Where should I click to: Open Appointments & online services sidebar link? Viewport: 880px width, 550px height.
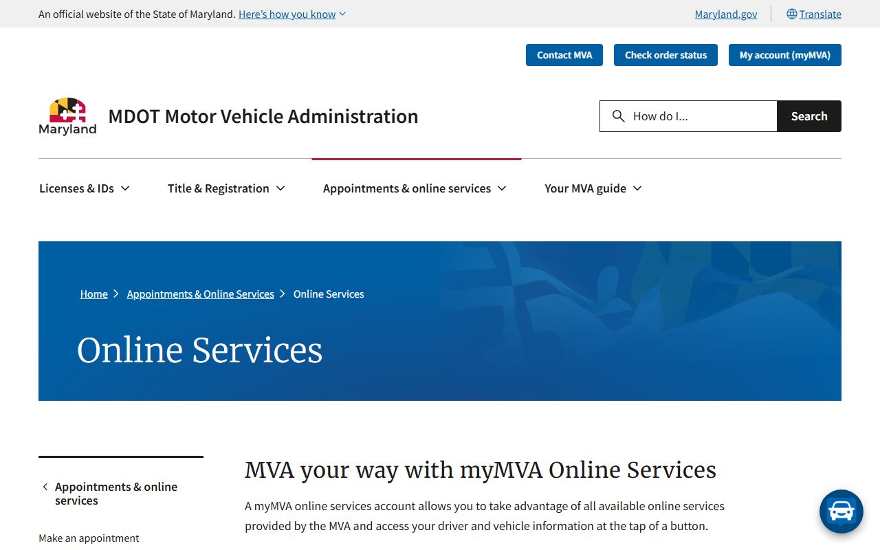pos(116,494)
